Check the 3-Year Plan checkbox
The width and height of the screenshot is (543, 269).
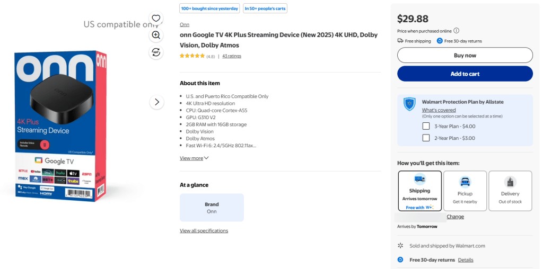click(426, 126)
